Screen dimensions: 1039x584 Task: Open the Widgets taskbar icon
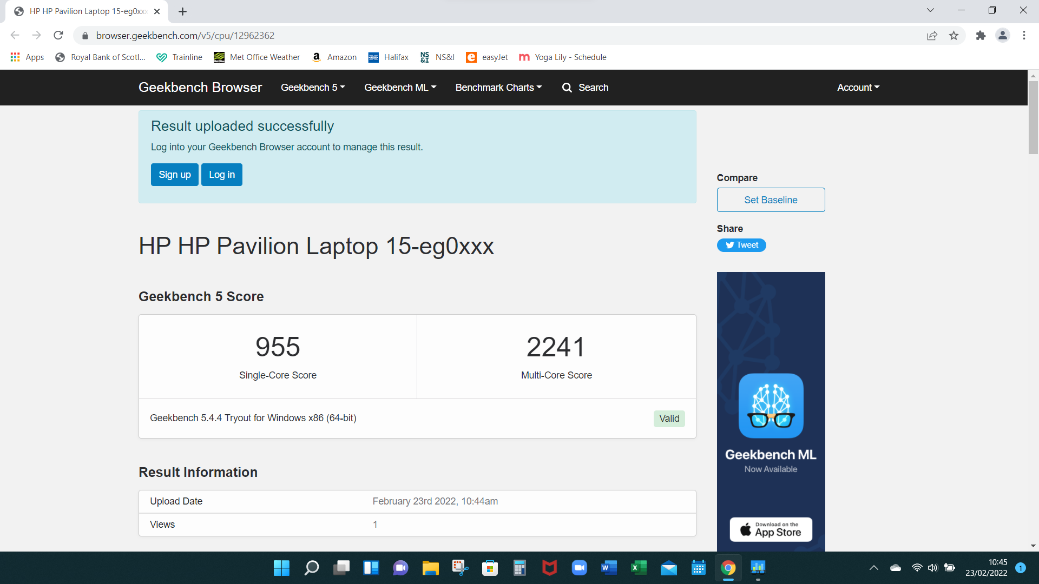click(x=371, y=568)
